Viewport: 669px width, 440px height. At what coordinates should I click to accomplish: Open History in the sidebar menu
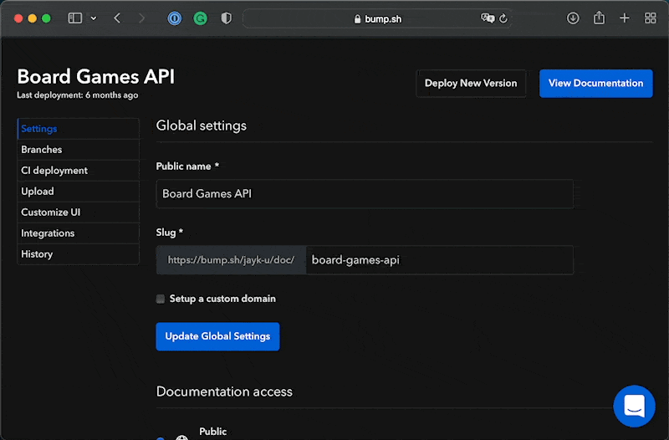coord(78,254)
